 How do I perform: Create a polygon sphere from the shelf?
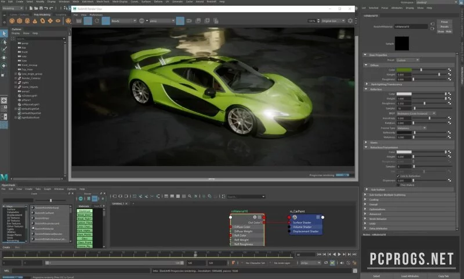(12, 21)
